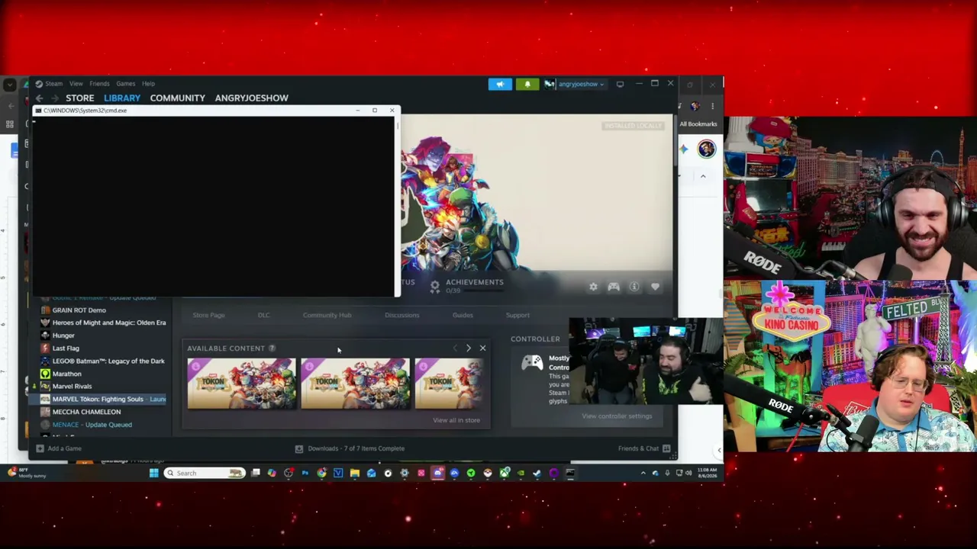977x549 pixels.
Task: Click View controller settings button
Action: pos(617,416)
